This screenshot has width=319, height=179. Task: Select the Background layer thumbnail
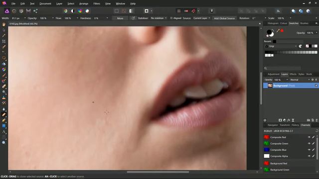point(270,86)
